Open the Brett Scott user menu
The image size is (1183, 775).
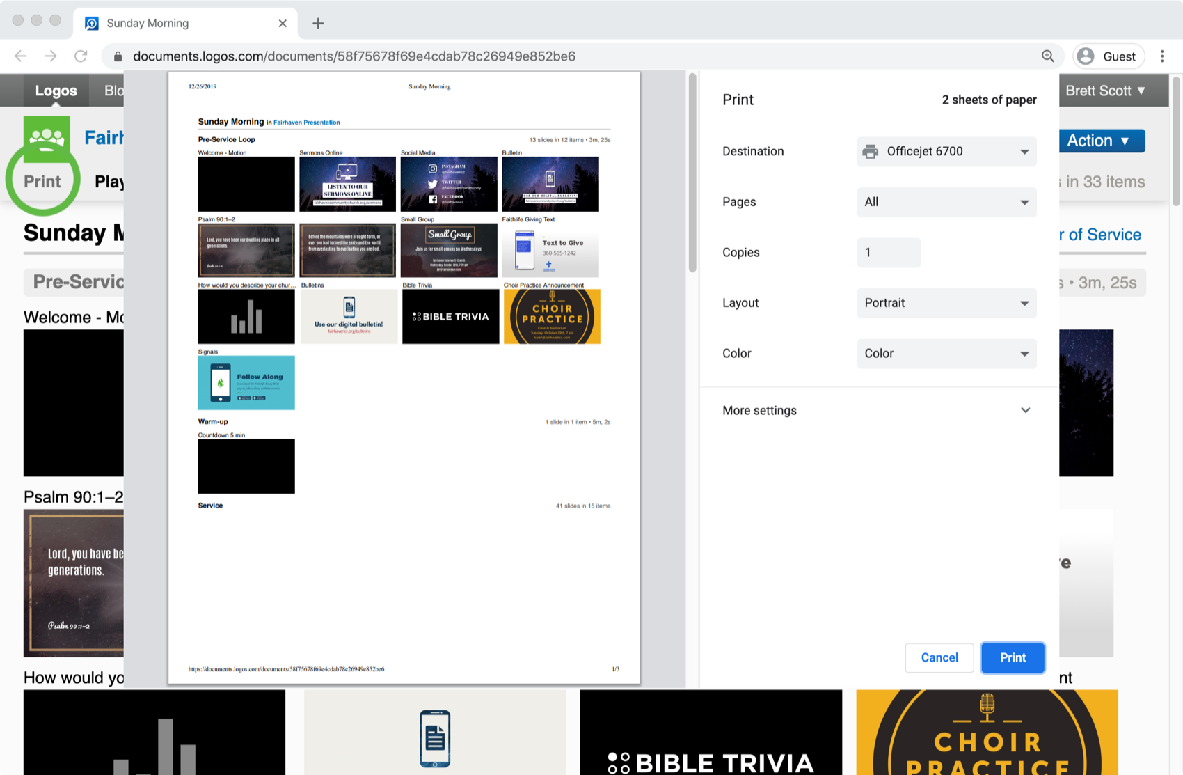(x=1105, y=91)
